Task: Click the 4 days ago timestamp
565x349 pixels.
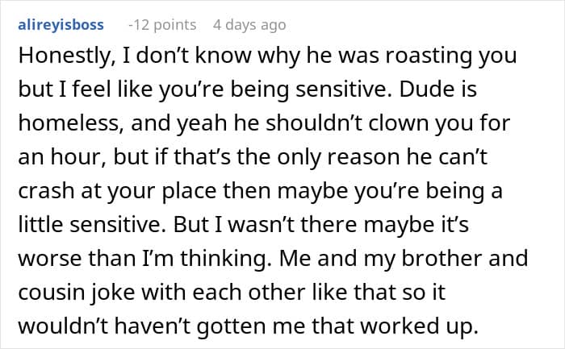Action: coord(249,25)
